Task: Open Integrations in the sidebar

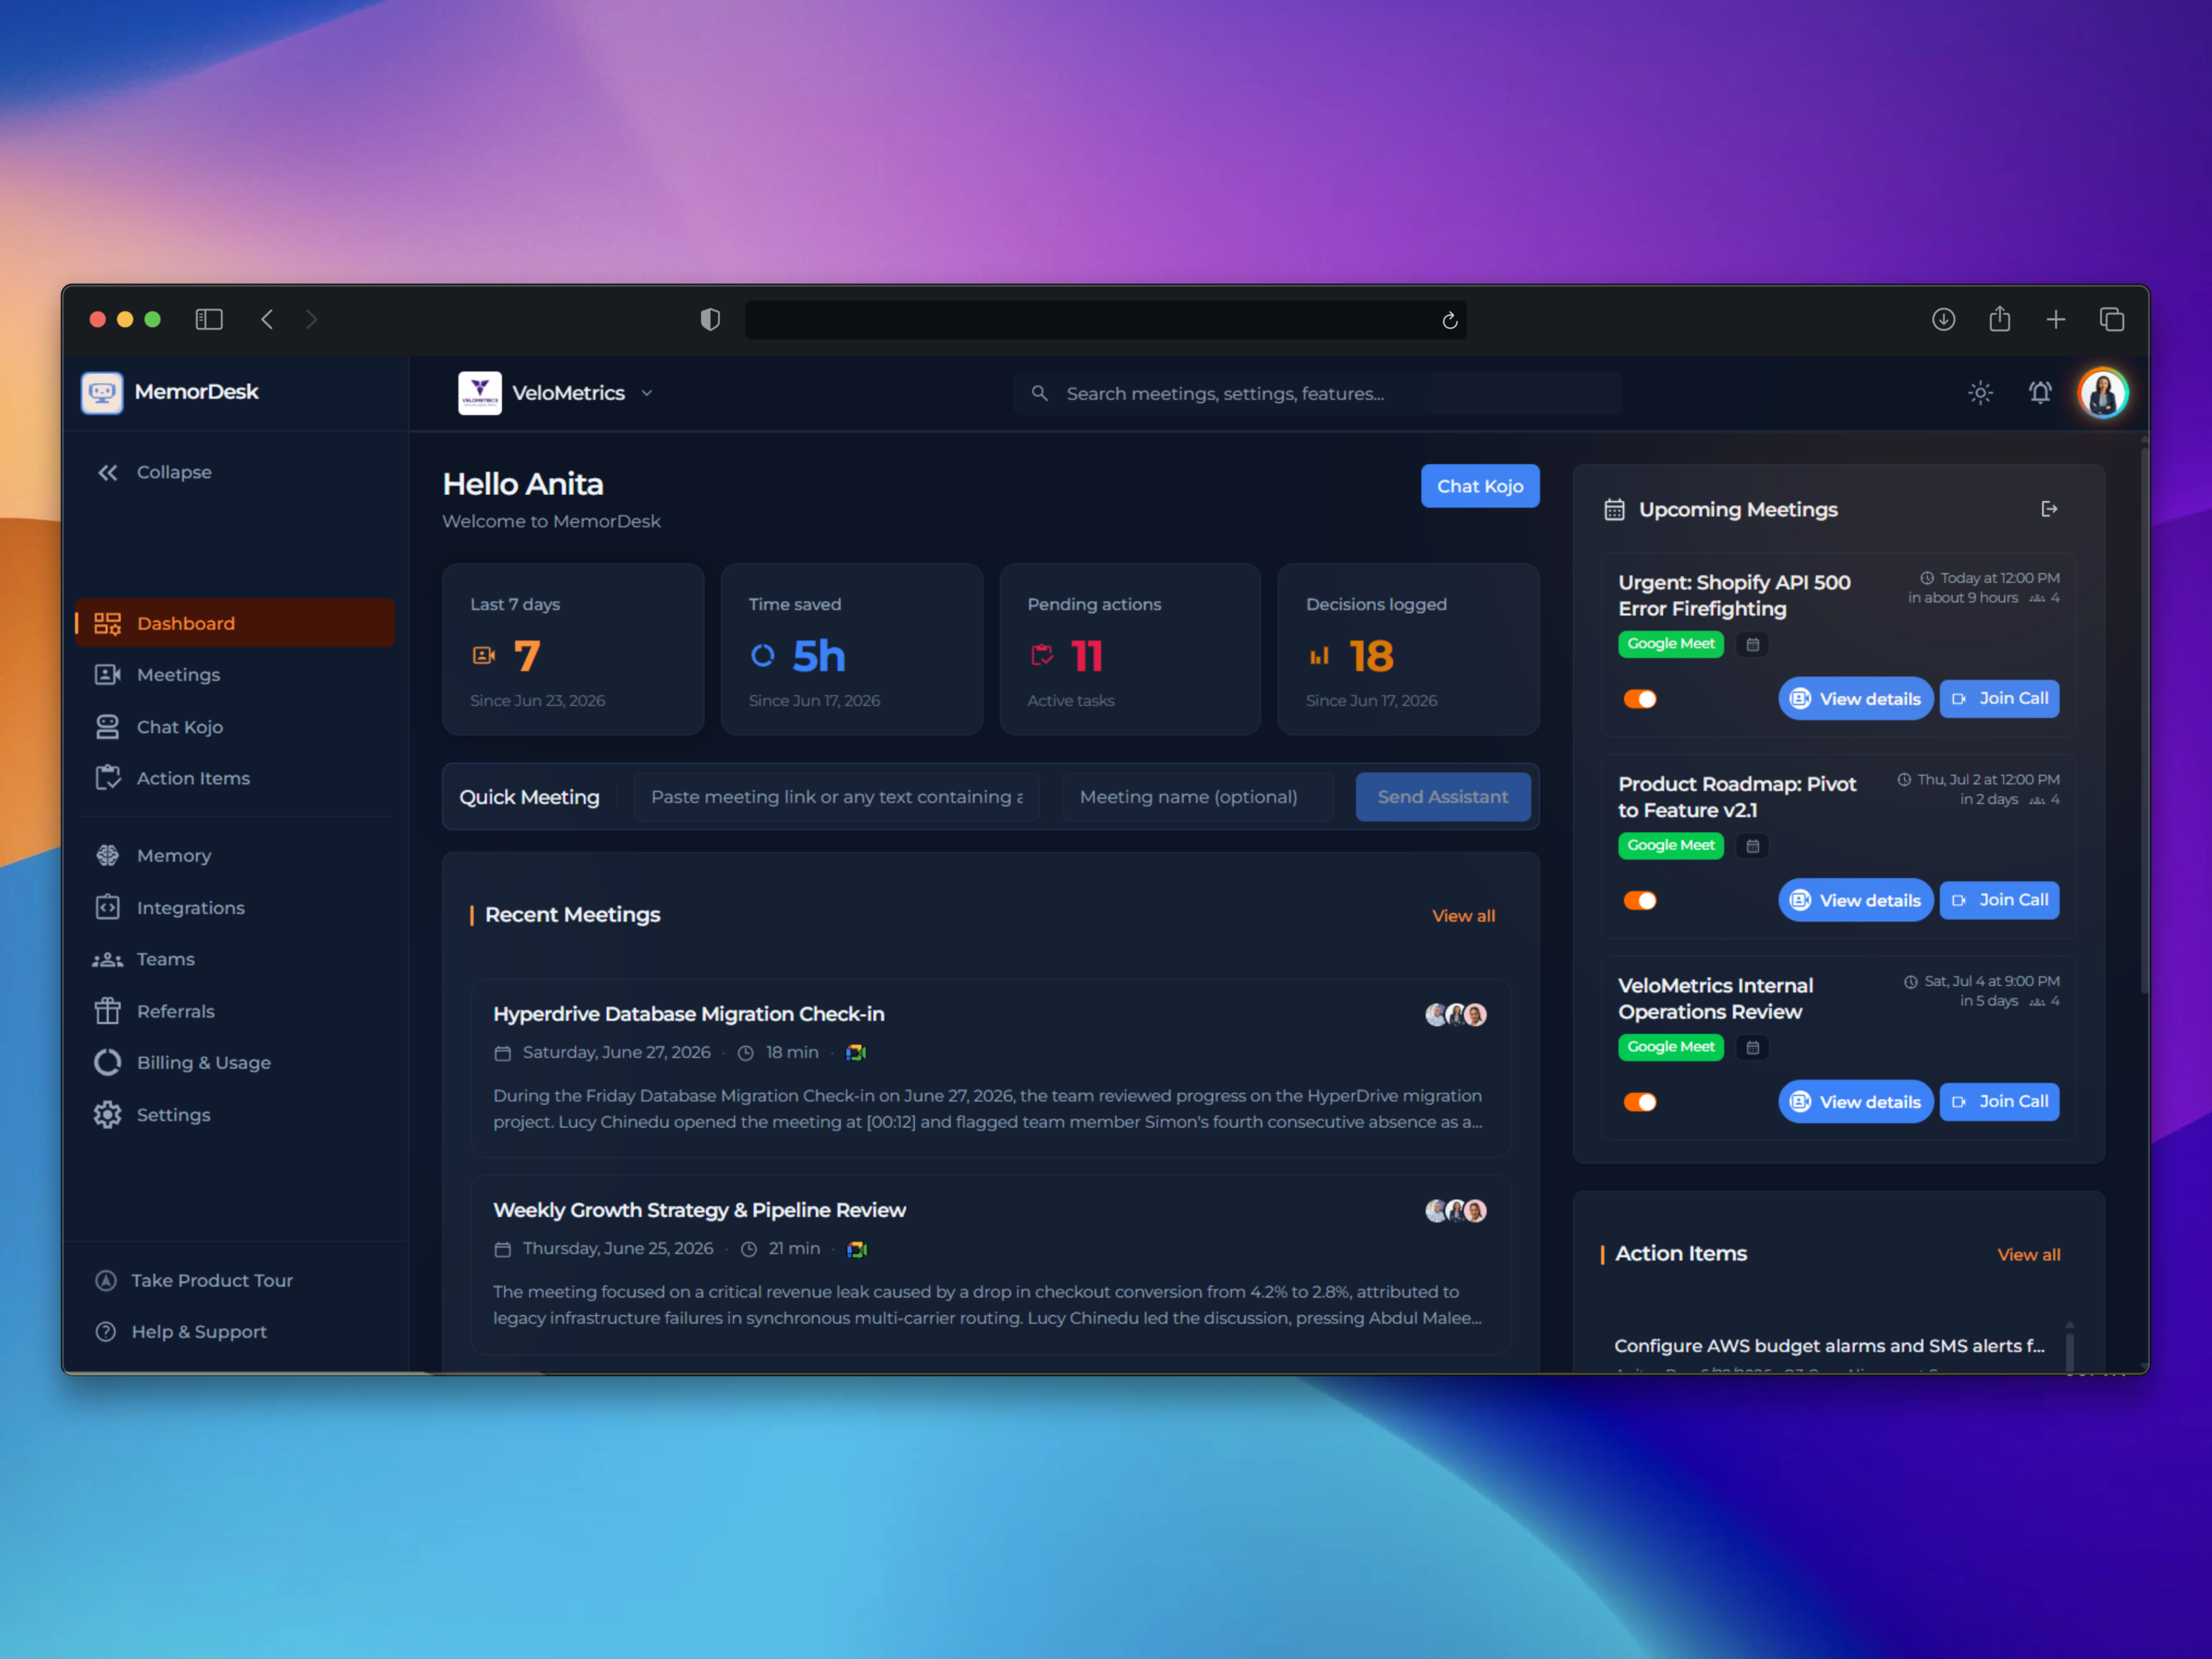Action: [x=235, y=908]
